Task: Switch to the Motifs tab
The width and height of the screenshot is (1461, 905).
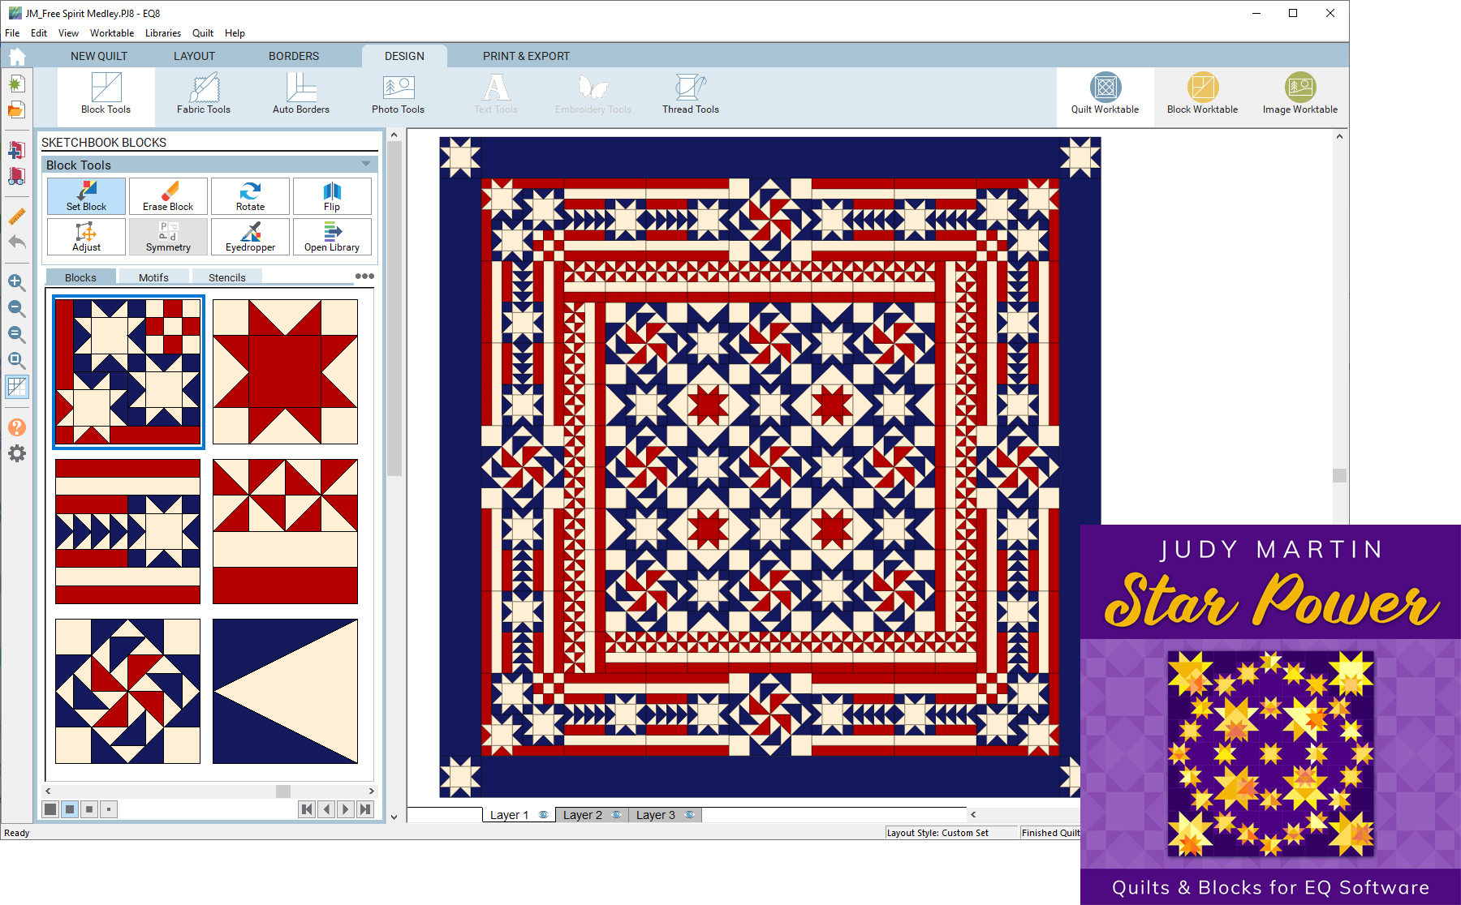Action: (153, 277)
